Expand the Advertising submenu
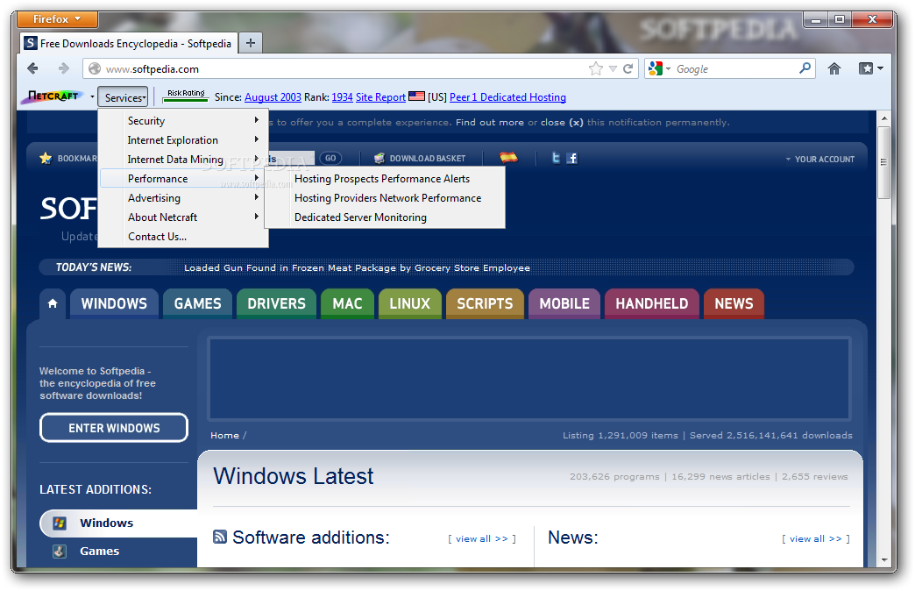915x591 pixels. pos(183,198)
